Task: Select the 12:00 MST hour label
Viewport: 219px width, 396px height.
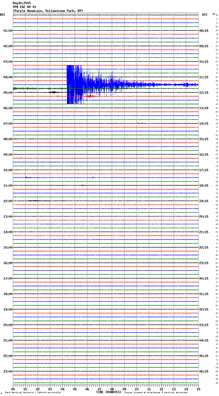Action: pyautogui.click(x=8, y=201)
